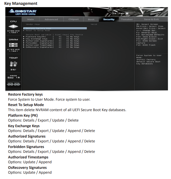This screenshot has height=179, width=171.
Task: Click the F1: General Help line
Action: tap(146, 33)
